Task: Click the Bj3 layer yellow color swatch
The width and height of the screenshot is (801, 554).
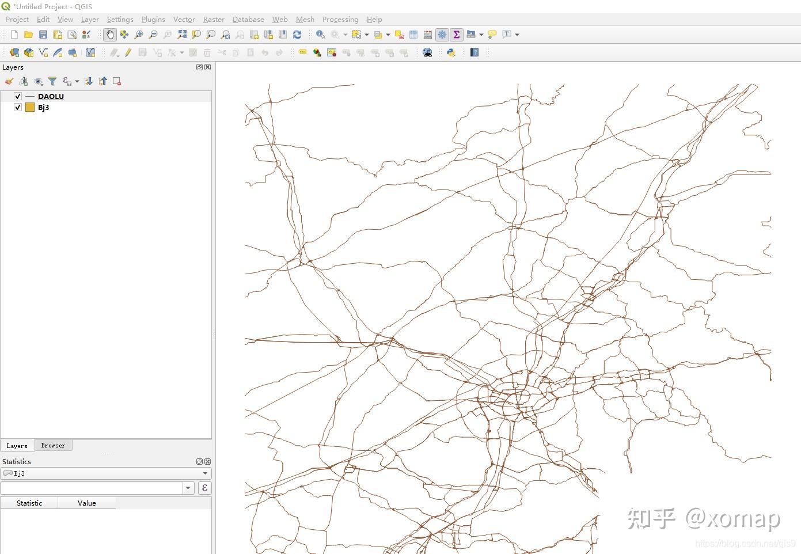Action: tap(30, 107)
